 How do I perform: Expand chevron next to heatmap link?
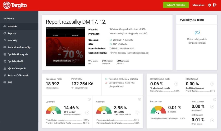pos(74,61)
